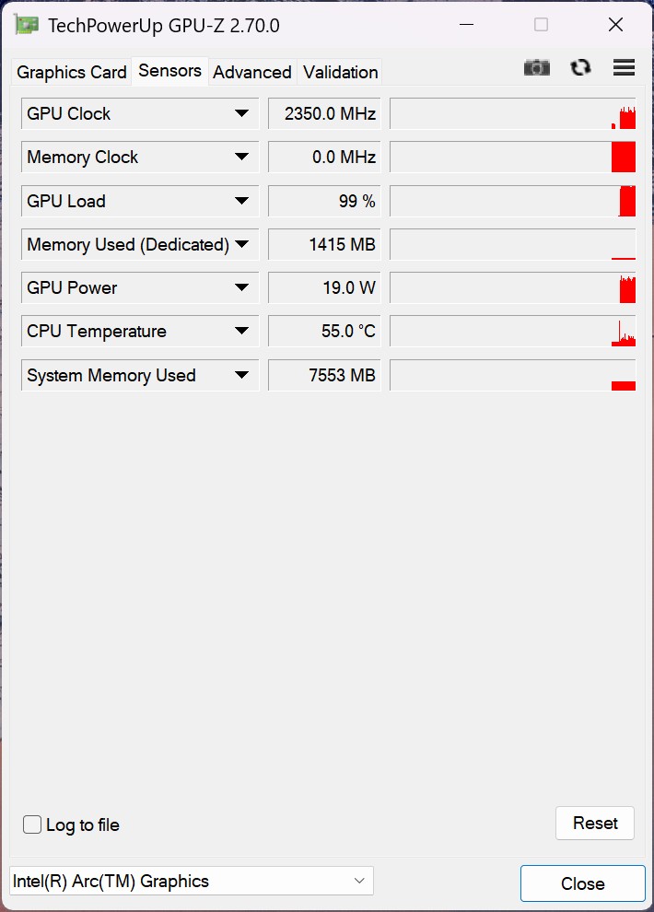Enable the Log to file checkbox
Screen dimensions: 654x912
tap(32, 824)
